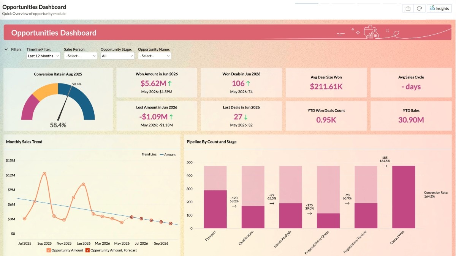Click the Won Deals 106 value
Image resolution: width=456 pixels, height=256 pixels.
tap(238, 83)
